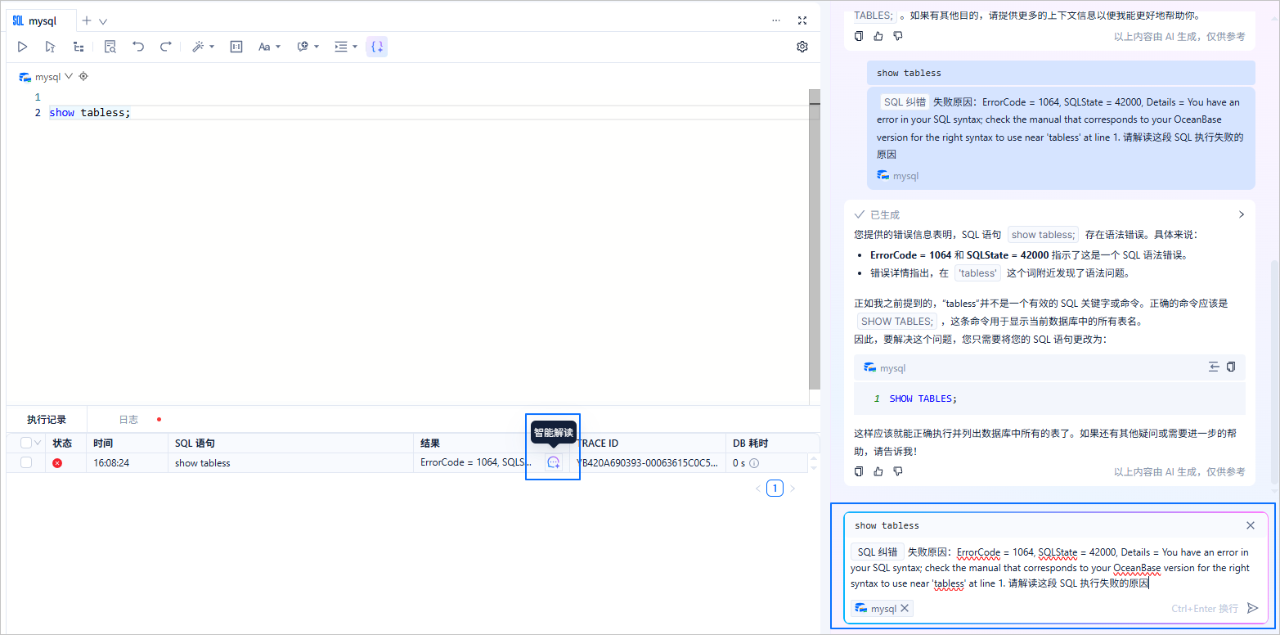This screenshot has height=635, width=1280.
Task: Copy the SHOW TABLES code block
Action: pos(1231,367)
